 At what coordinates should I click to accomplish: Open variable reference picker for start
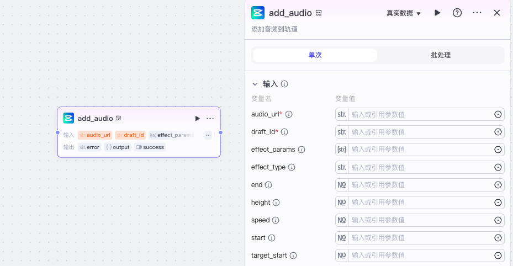point(498,237)
